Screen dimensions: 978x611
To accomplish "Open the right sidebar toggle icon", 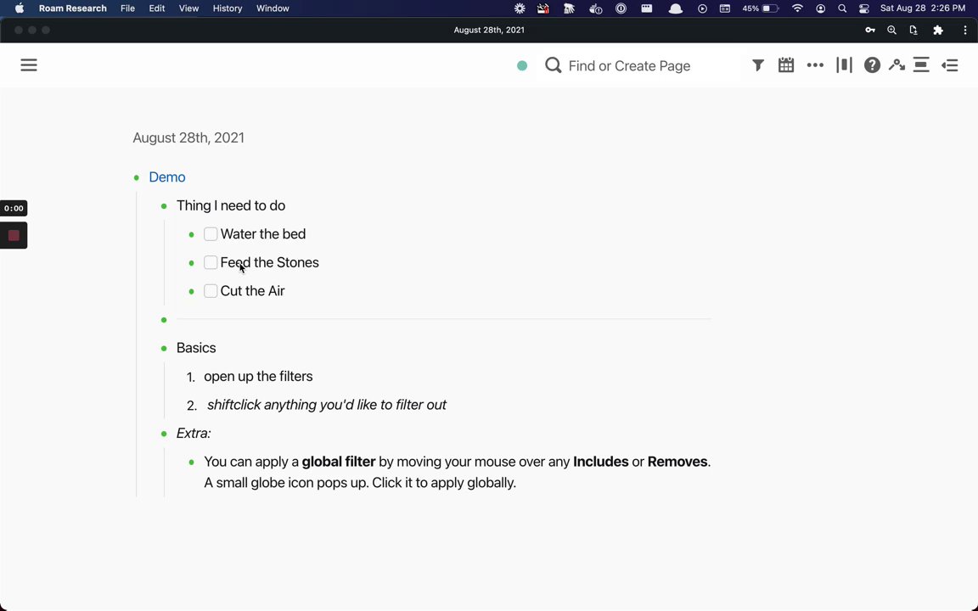I will [x=950, y=65].
